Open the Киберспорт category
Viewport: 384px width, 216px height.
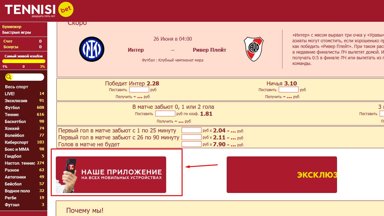coord(24,142)
